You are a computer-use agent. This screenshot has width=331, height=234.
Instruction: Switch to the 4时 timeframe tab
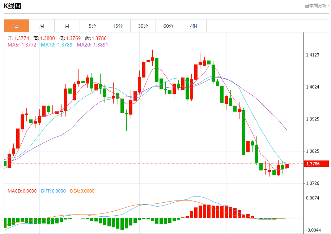coord(194,26)
